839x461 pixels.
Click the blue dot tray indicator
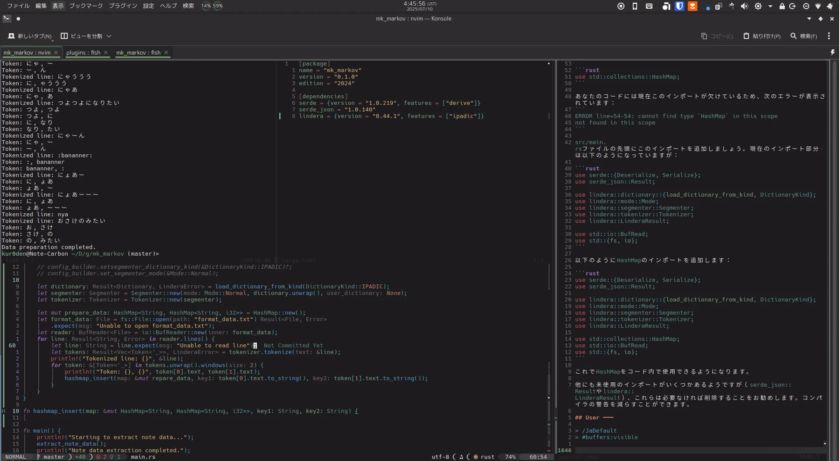(707, 8)
